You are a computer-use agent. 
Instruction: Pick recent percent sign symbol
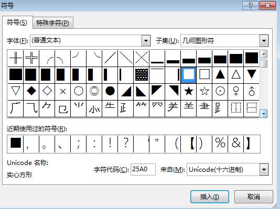(220, 144)
